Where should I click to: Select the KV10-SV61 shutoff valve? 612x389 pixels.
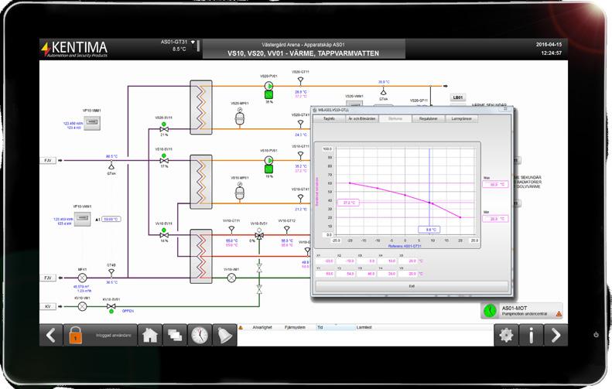pyautogui.click(x=111, y=307)
